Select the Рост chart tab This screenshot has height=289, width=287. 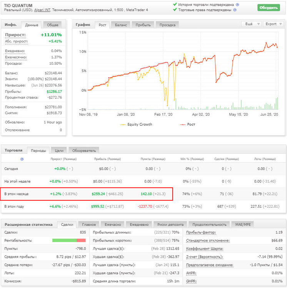tap(102, 25)
